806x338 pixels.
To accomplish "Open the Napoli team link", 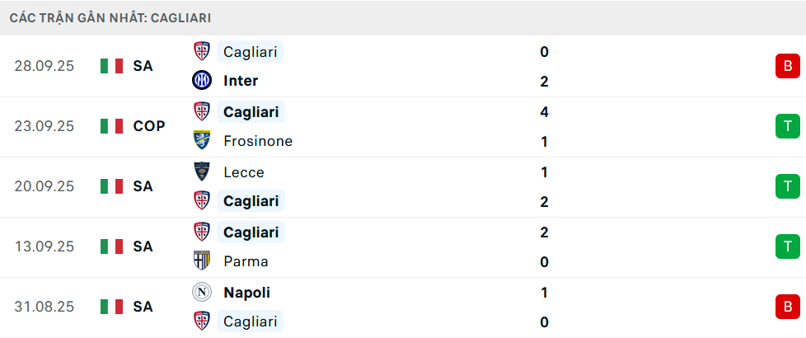I will point(246,292).
